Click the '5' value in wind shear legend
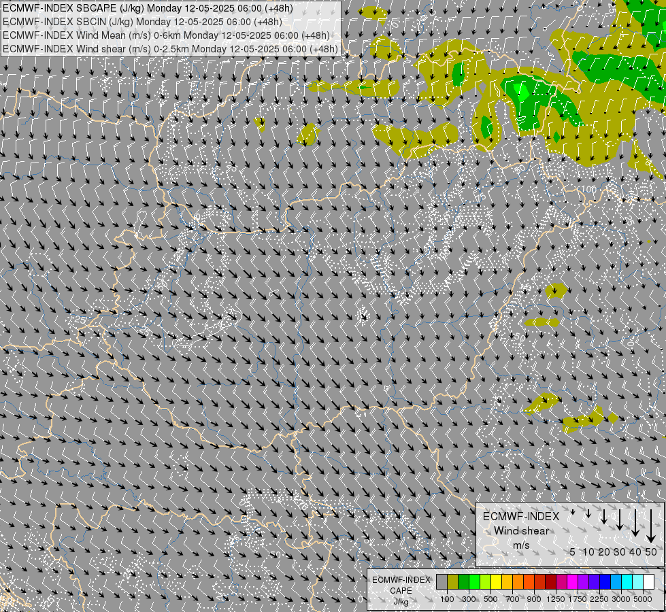The height and width of the screenshot is (612, 666). (x=573, y=551)
